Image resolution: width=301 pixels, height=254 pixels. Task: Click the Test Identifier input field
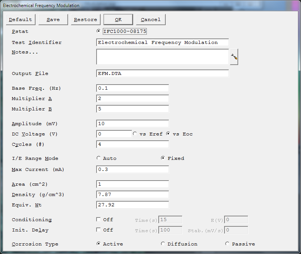(162, 42)
